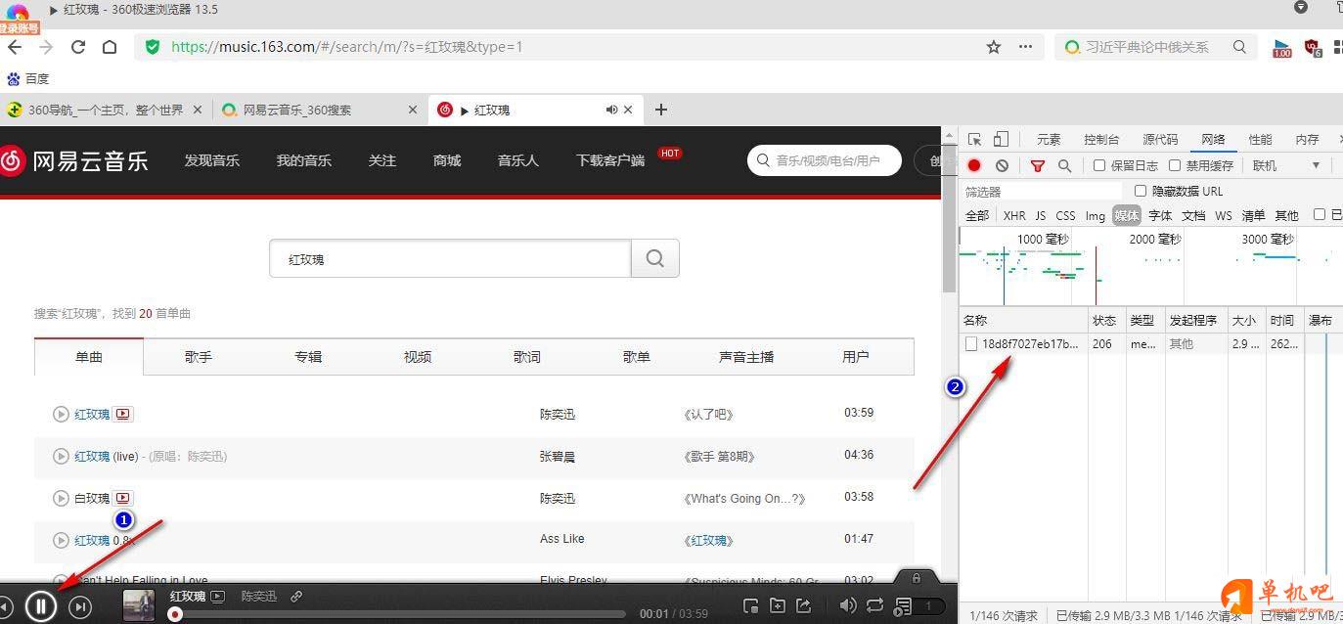The image size is (1343, 624).
Task: Switch to the 歌单 results tab
Action: pos(637,357)
